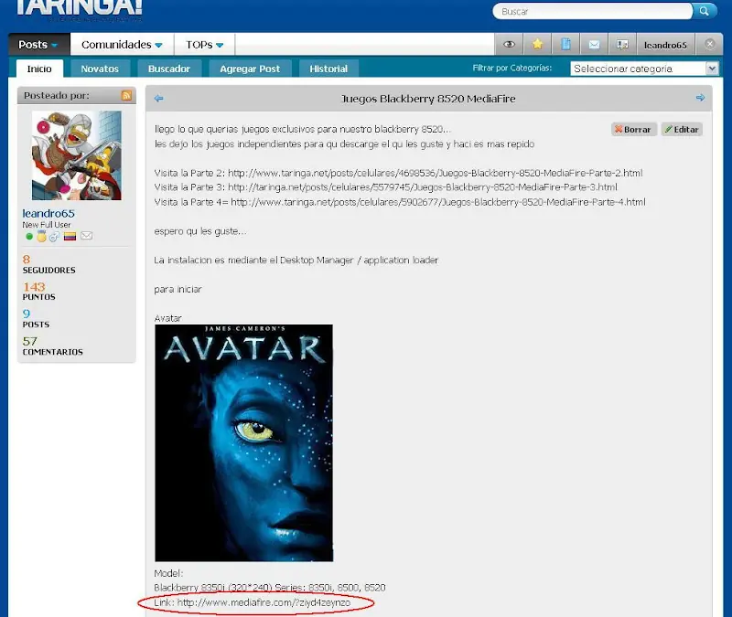Click the Editar button

tap(682, 129)
